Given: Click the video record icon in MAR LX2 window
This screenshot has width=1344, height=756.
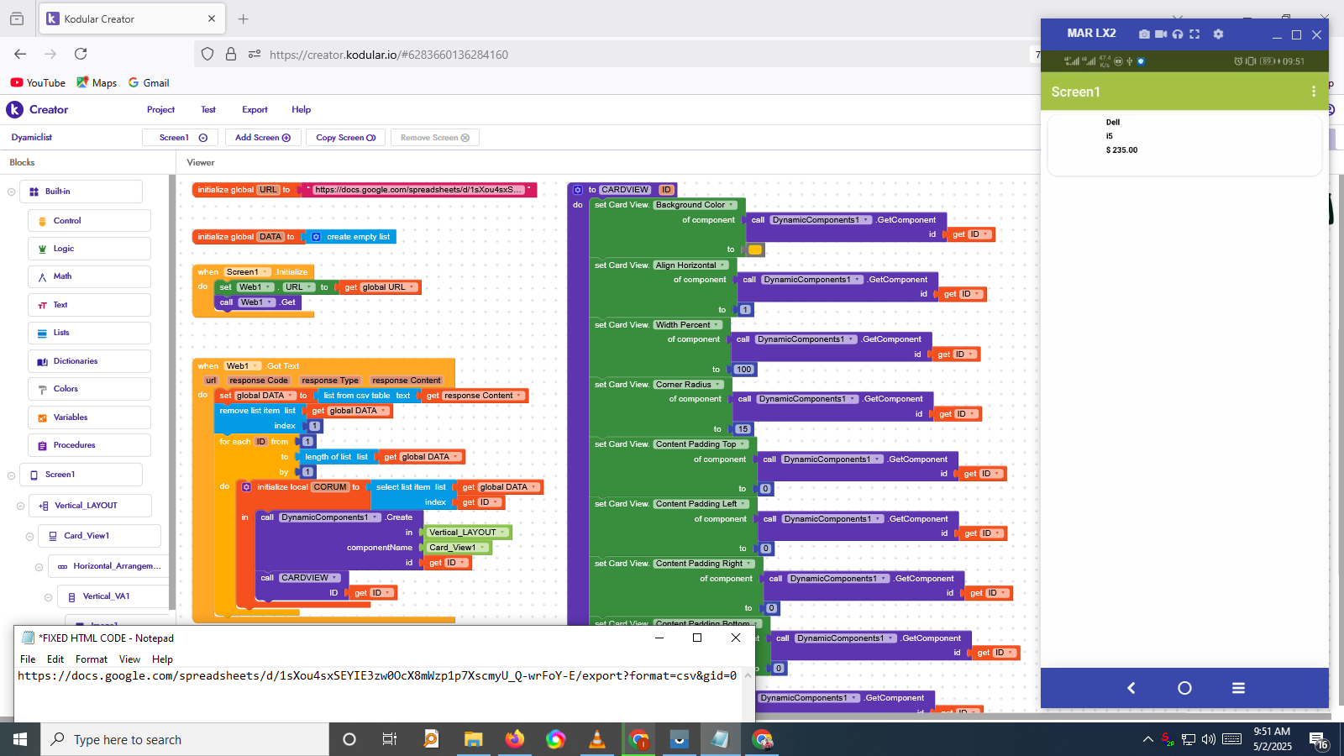Looking at the screenshot, I should [x=1161, y=34].
